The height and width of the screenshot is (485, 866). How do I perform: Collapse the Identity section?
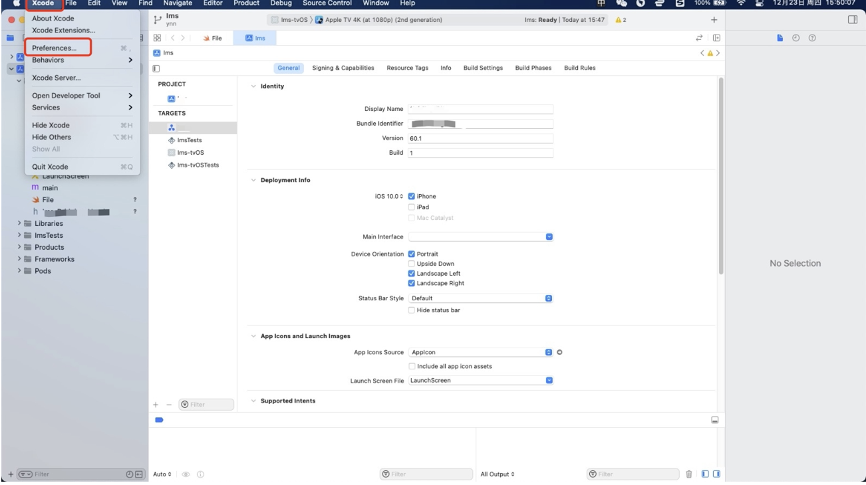(253, 86)
